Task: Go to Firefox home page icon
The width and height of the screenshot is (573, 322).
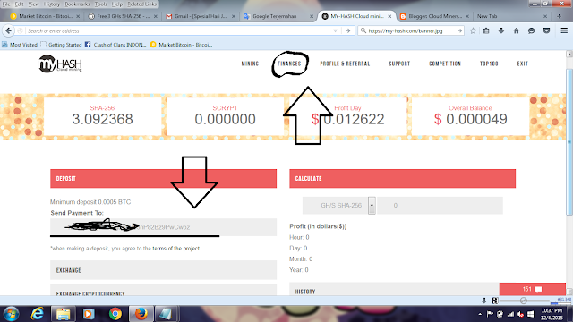Action: tap(516, 30)
